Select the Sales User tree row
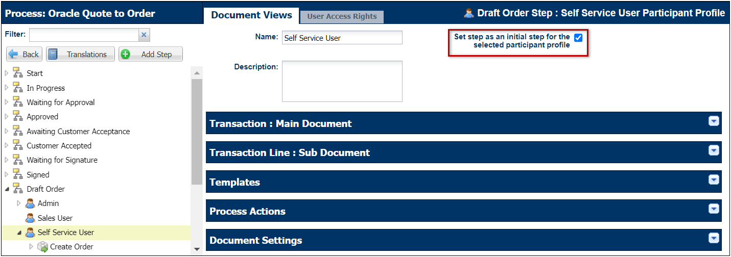The image size is (731, 257). pos(96,218)
